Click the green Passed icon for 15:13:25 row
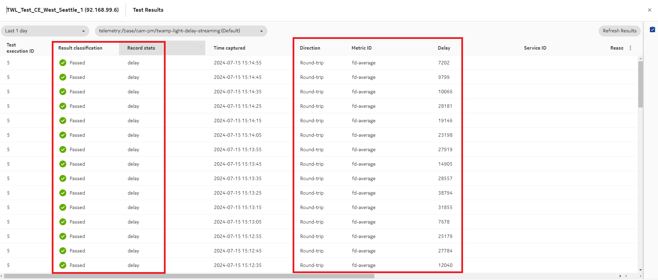 pyautogui.click(x=63, y=193)
